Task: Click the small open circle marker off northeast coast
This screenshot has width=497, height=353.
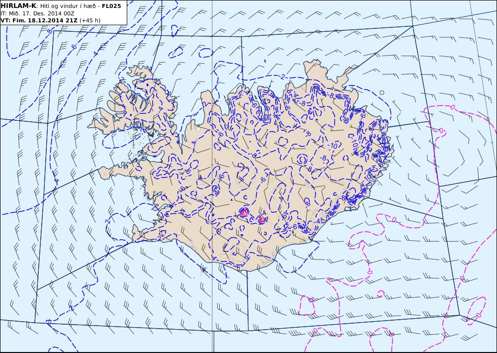Action: pos(382,92)
